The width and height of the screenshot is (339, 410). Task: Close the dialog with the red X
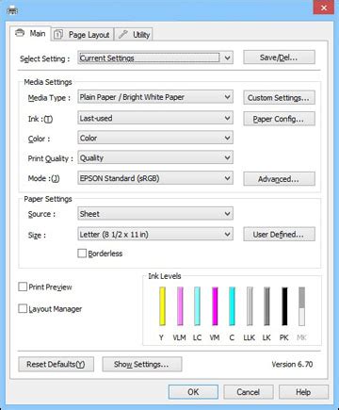[324, 8]
